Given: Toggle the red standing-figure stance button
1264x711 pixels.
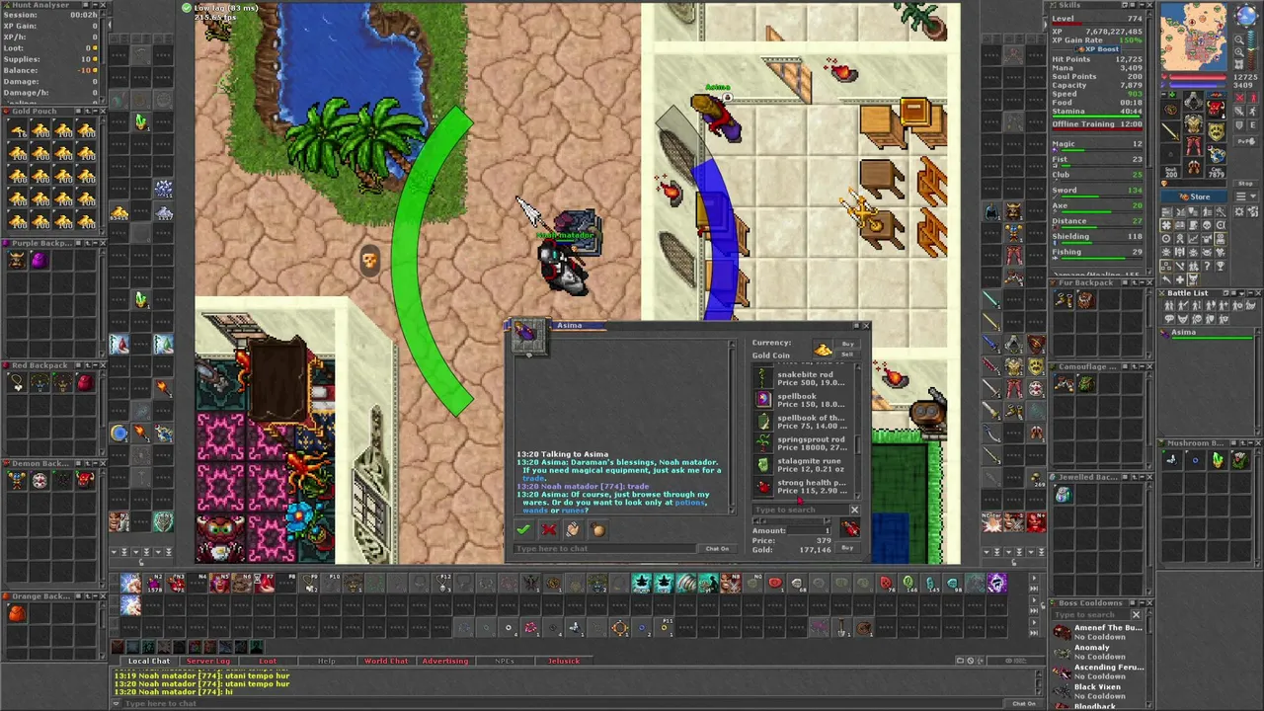Looking at the screenshot, I should [x=1252, y=98].
